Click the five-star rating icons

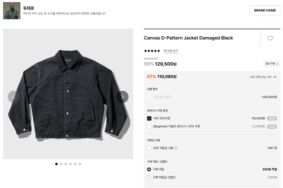pos(152,51)
